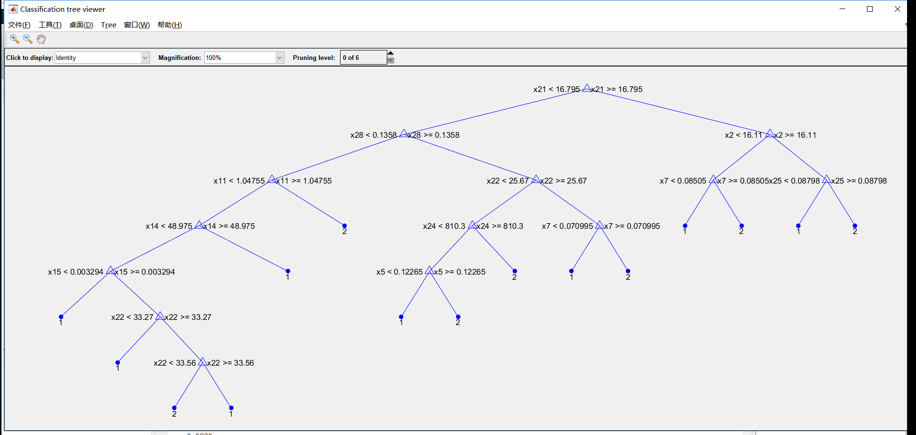The width and height of the screenshot is (916, 435).
Task: Click leaf 2 under x7 >= 0.08505
Action: [741, 226]
